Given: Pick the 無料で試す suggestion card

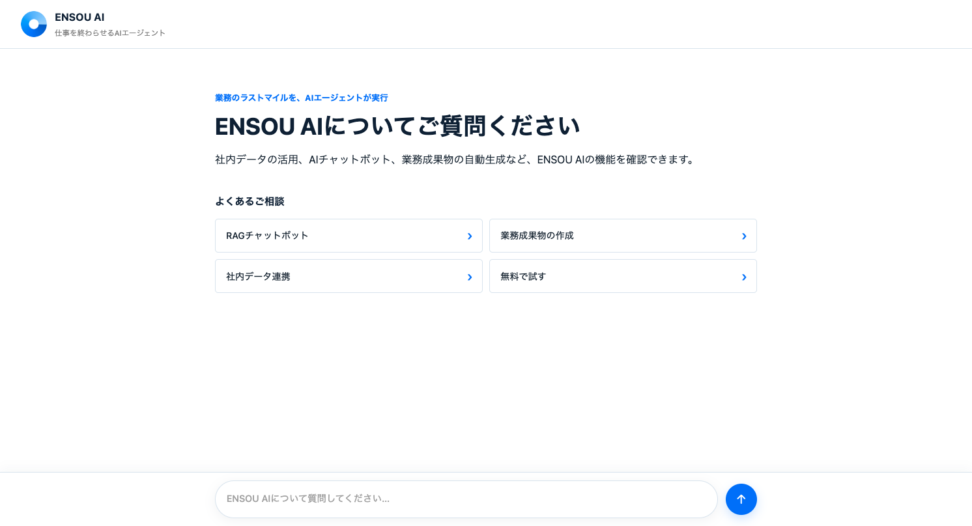Looking at the screenshot, I should [x=623, y=276].
